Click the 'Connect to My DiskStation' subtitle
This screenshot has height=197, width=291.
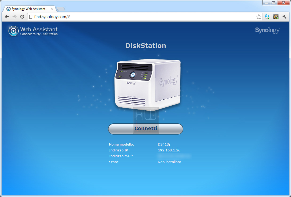[x=39, y=34]
